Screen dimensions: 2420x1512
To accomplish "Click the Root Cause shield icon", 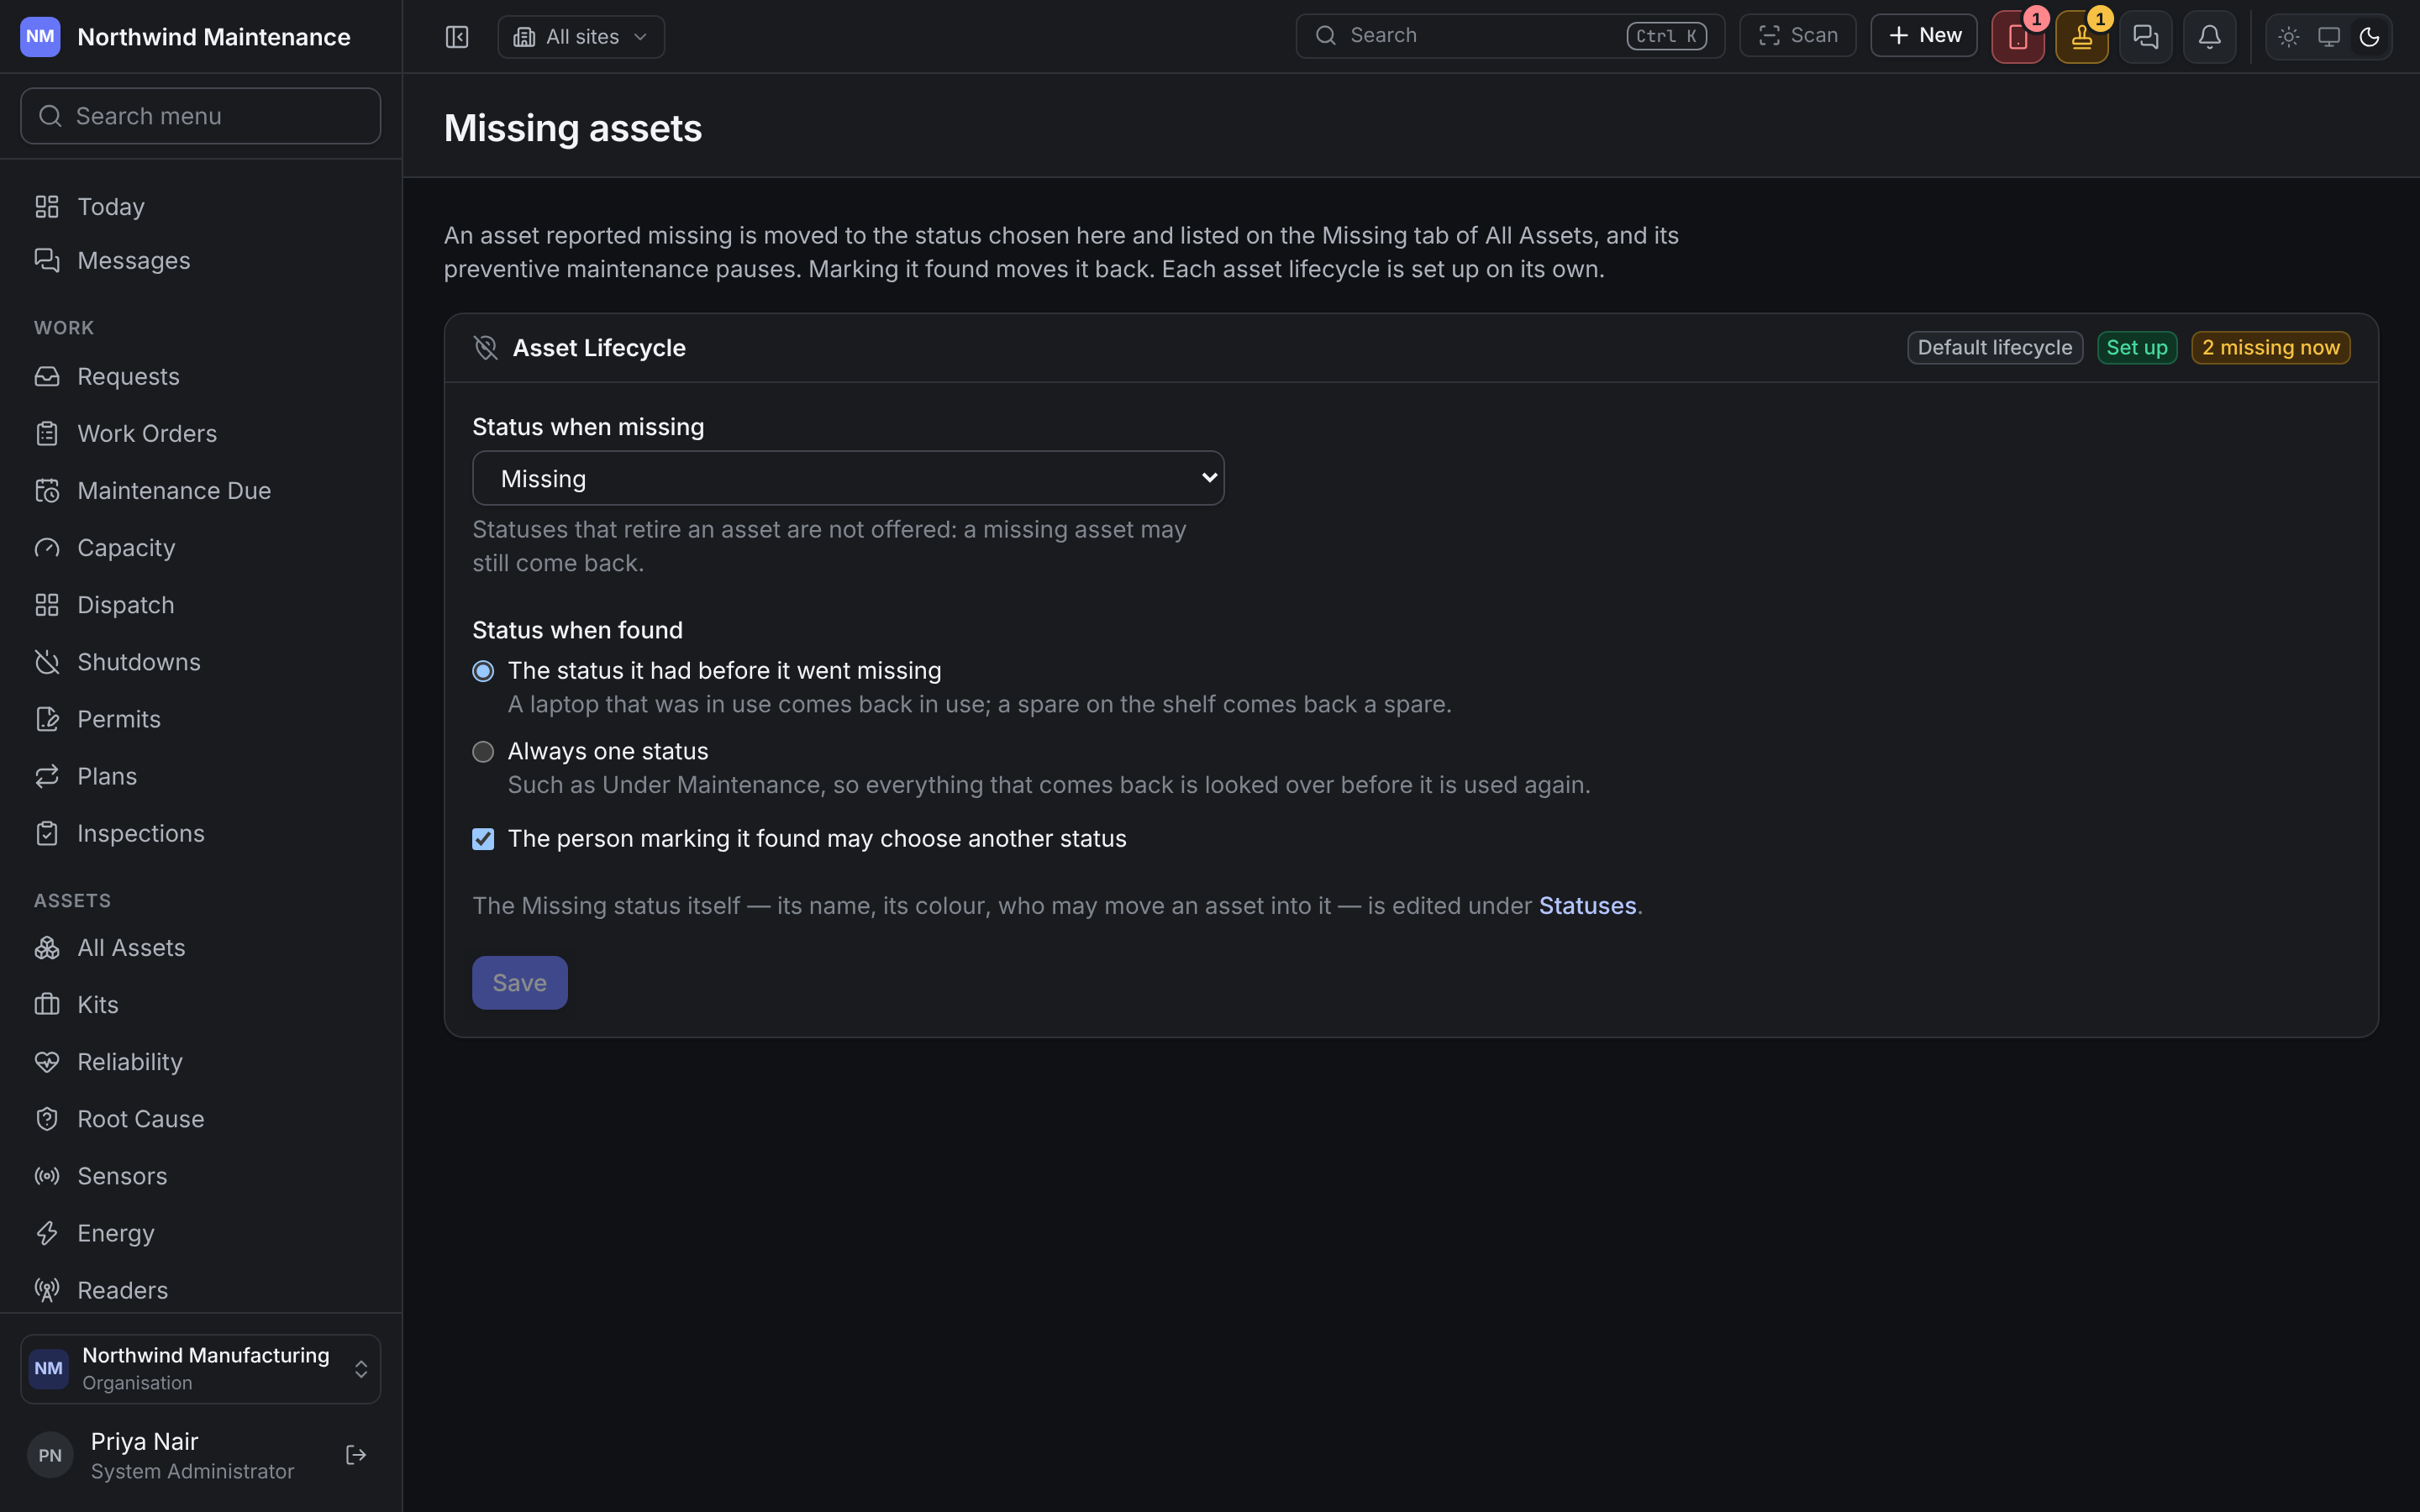I will click(47, 1119).
